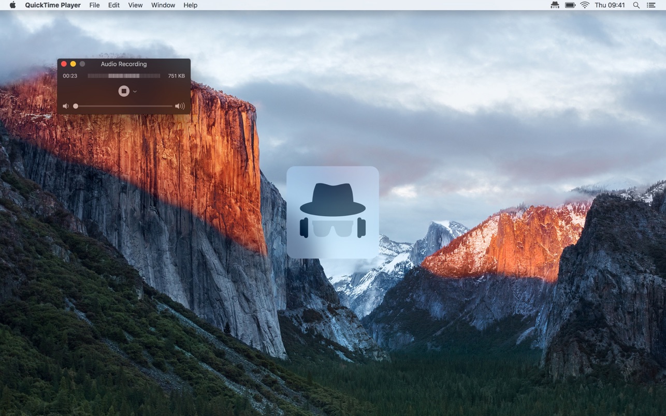Screen dimensions: 666x416
Task: Open the hat-and-glasses menu bar icon
Action: (x=555, y=5)
